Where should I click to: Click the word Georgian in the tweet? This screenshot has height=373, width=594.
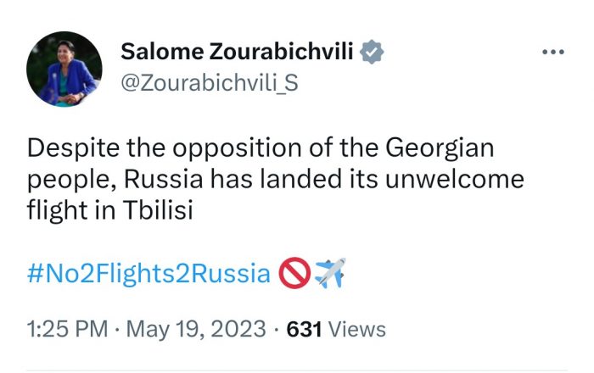click(x=439, y=148)
